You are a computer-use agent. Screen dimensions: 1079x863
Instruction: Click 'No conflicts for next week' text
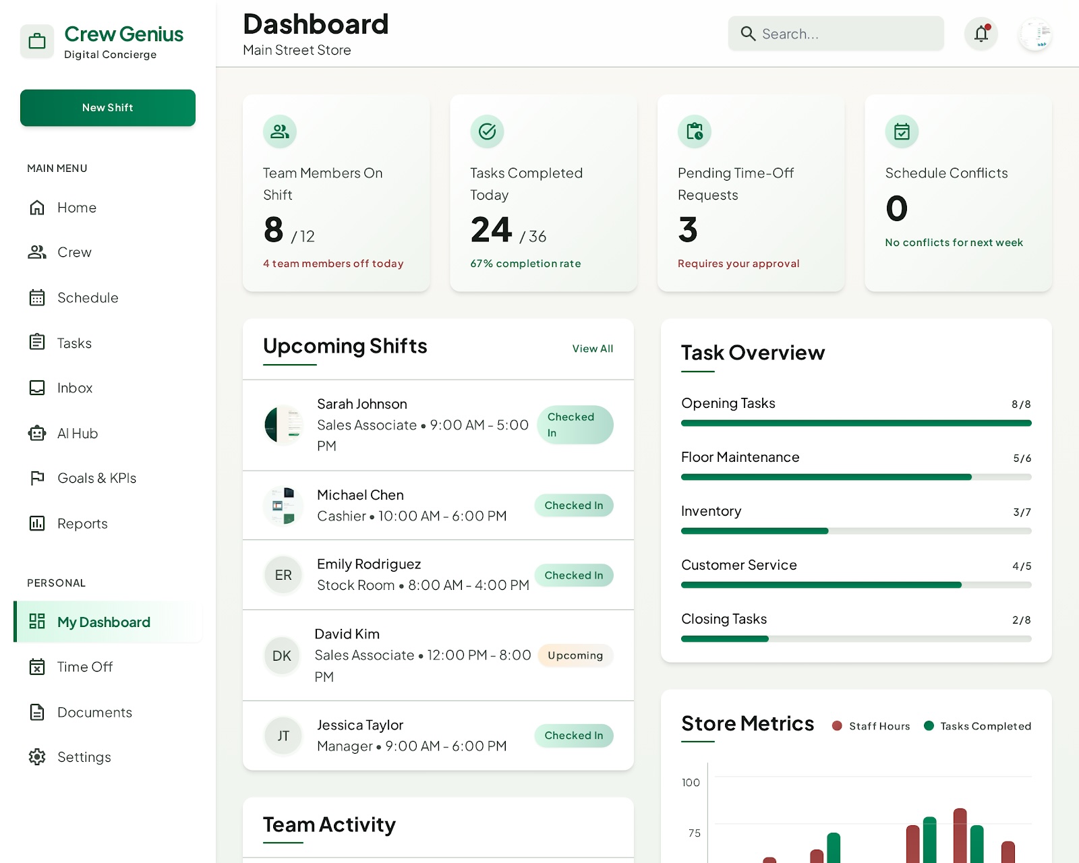pos(954,243)
